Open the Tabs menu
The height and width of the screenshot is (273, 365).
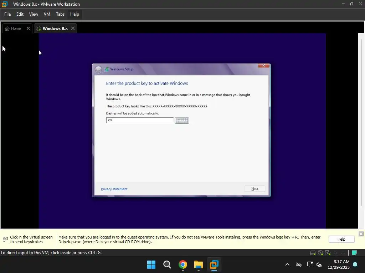point(60,14)
